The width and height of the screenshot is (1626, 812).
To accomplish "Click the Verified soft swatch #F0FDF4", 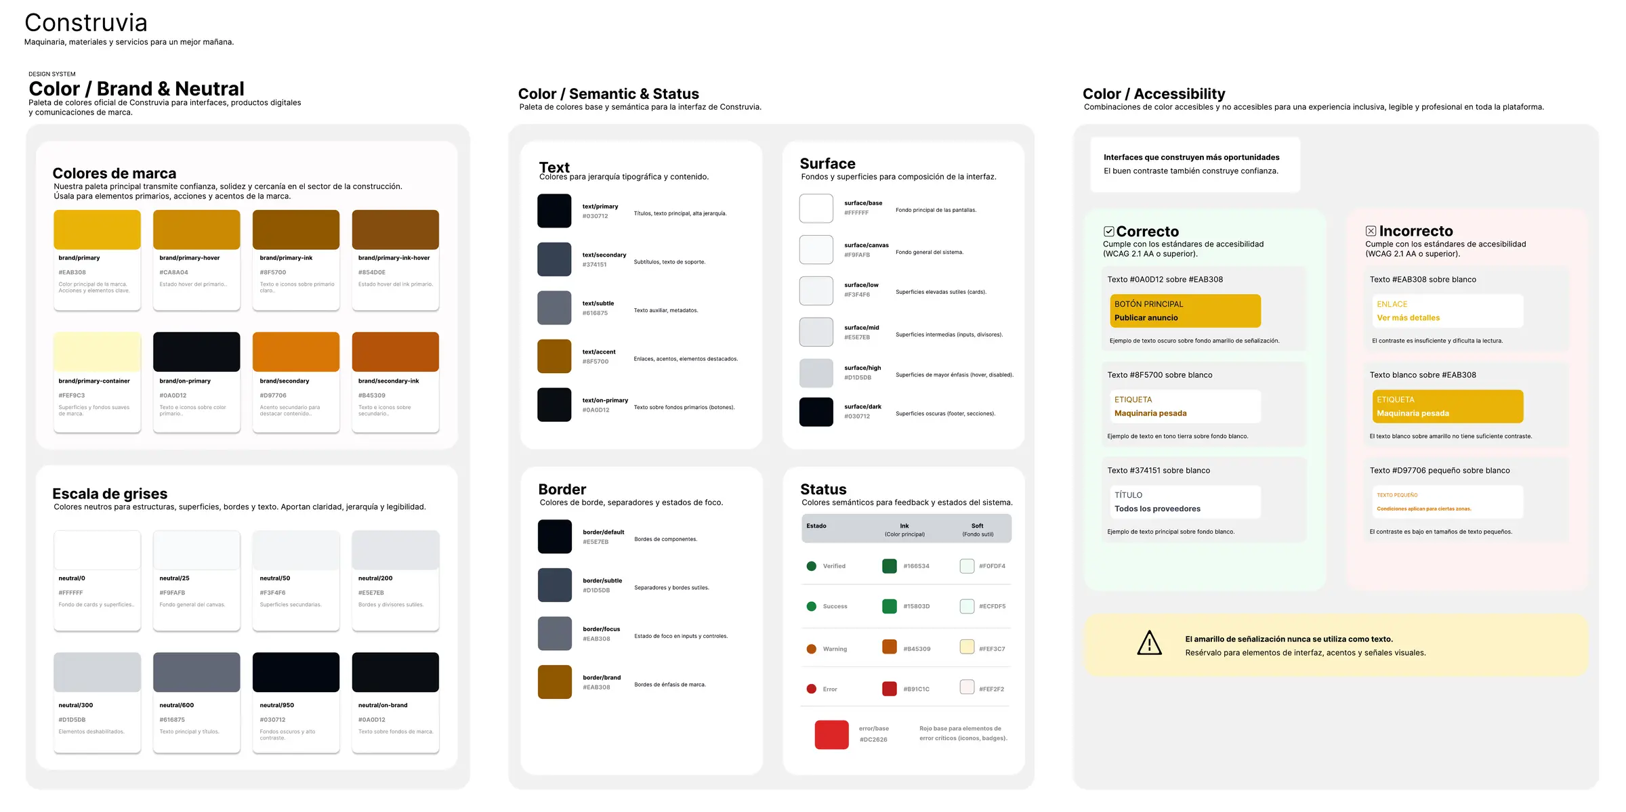I will [x=967, y=566].
